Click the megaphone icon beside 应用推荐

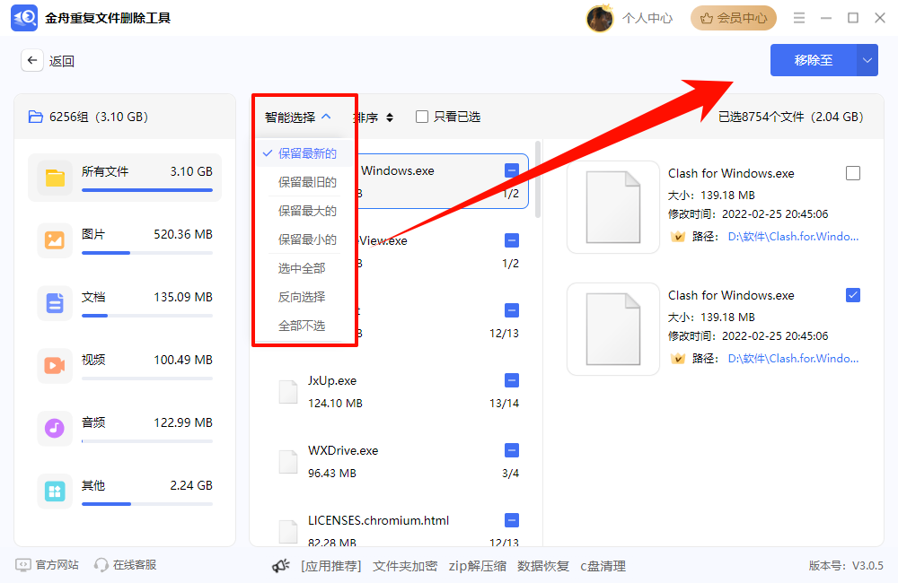tap(282, 565)
